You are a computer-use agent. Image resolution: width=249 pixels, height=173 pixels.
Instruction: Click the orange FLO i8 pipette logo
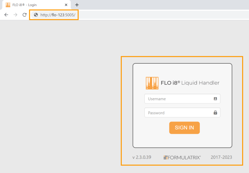click(152, 83)
